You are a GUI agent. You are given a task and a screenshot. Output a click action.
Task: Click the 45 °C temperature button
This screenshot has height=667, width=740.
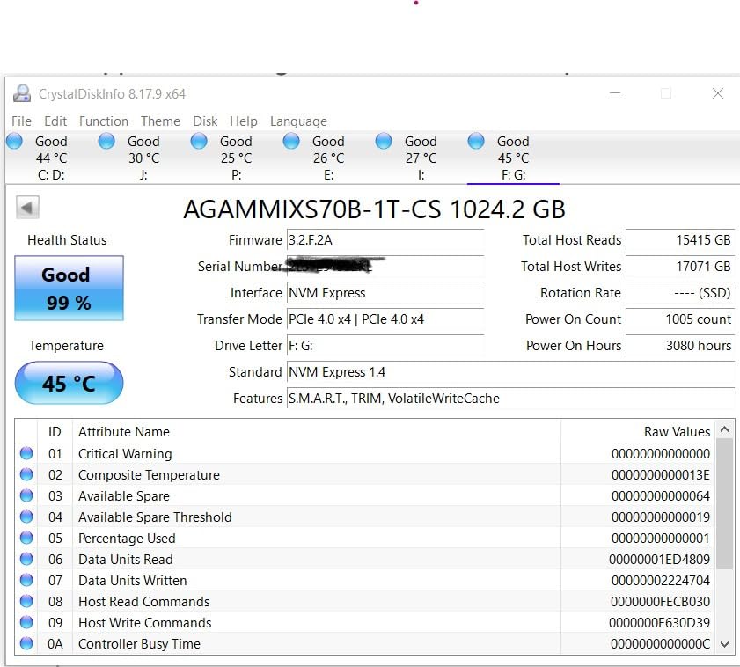tap(69, 383)
